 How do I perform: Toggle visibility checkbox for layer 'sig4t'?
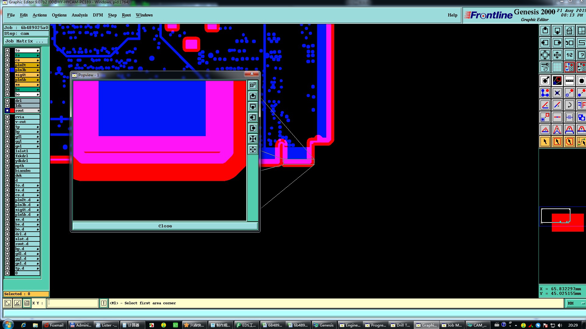point(7,75)
